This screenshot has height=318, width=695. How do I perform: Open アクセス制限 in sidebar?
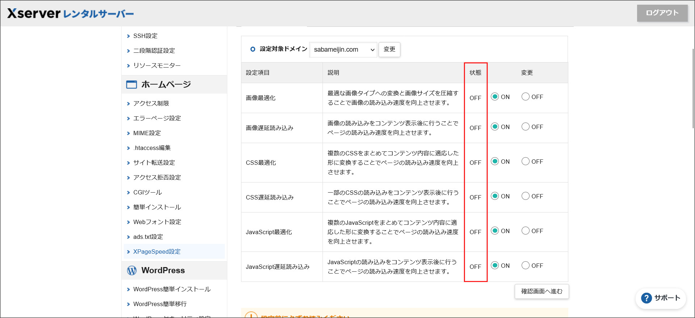[x=151, y=103]
